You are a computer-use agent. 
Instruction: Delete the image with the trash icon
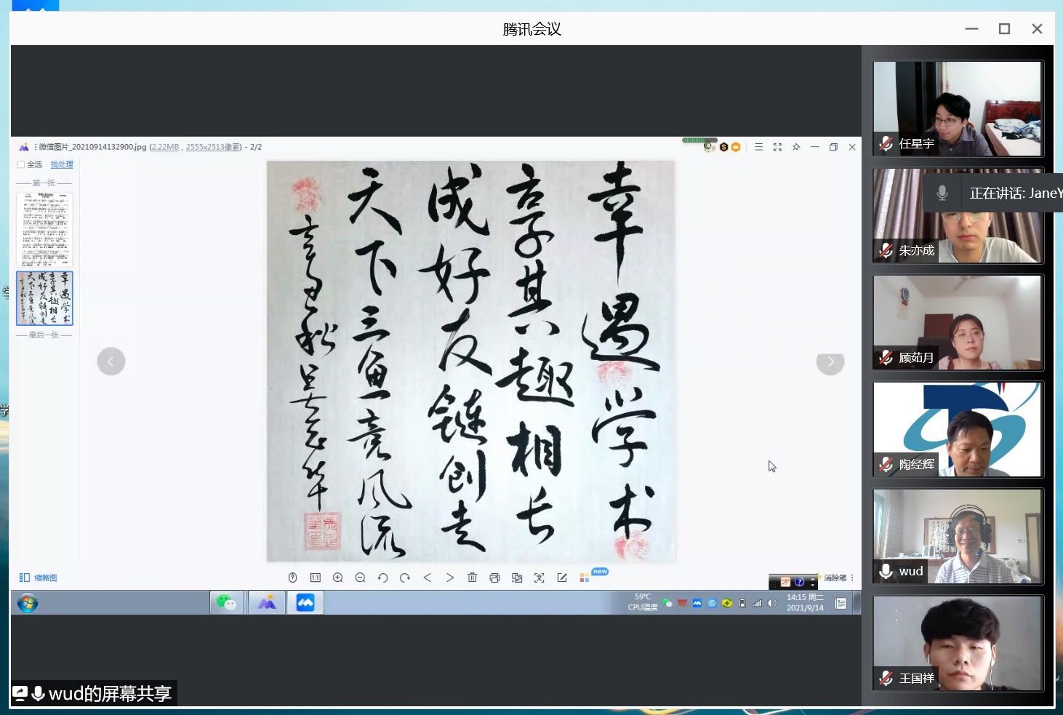tap(472, 578)
